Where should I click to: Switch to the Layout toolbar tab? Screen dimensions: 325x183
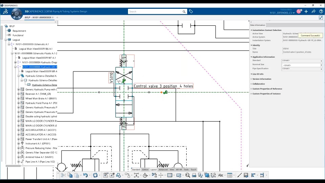click(153, 169)
